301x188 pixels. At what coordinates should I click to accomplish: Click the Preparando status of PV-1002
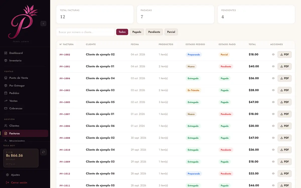tap(194, 54)
